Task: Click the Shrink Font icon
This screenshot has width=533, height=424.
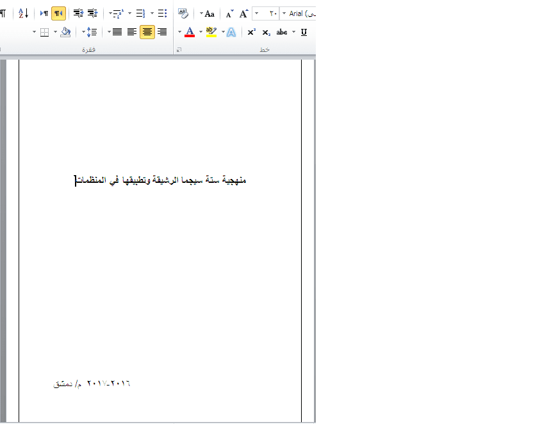Action: (229, 13)
